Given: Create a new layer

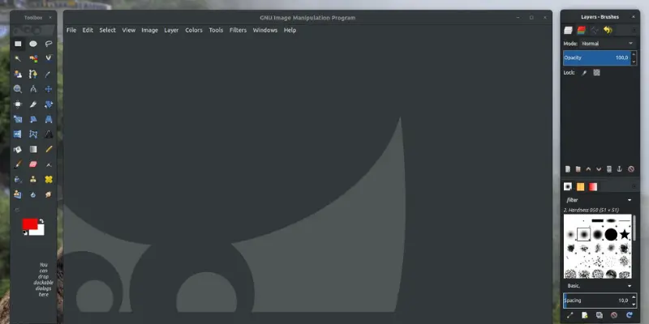Looking at the screenshot, I should pyautogui.click(x=568, y=169).
